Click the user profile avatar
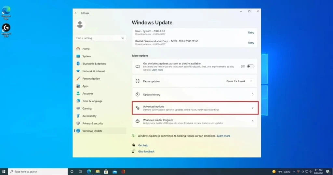This screenshot has height=175, width=333. (80, 24)
